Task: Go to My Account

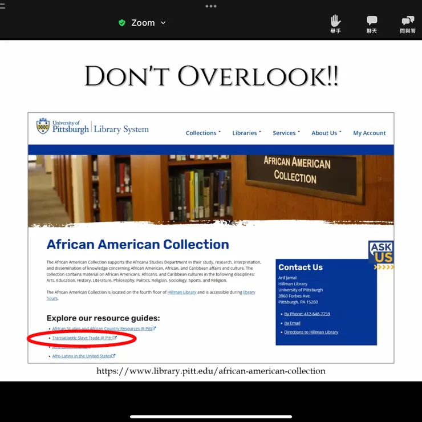Action: [x=370, y=133]
